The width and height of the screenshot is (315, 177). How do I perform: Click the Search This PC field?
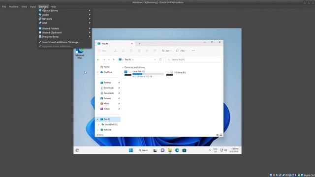pyautogui.click(x=193, y=59)
